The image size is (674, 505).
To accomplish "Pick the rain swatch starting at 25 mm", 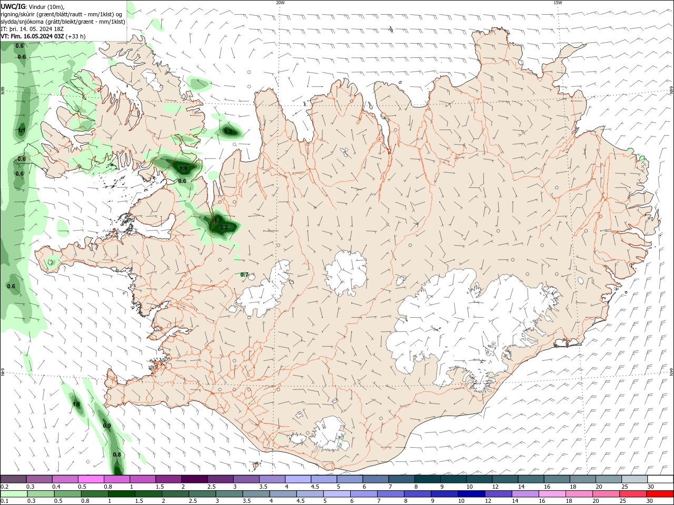I will pos(633,494).
